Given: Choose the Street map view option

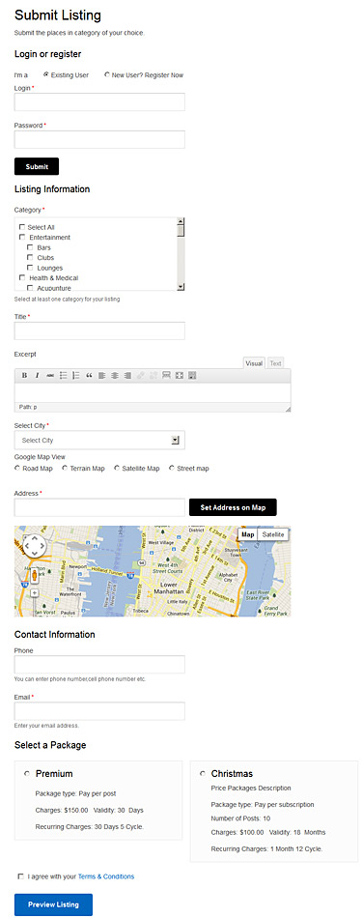Looking at the screenshot, I should tap(172, 468).
